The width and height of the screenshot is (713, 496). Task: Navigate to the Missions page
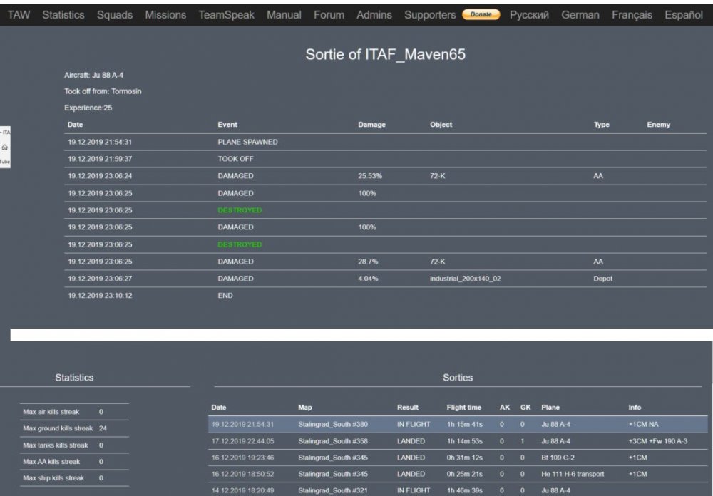click(165, 15)
